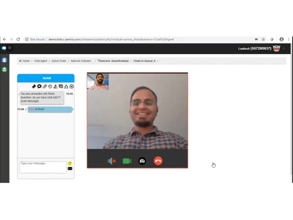This screenshot has height=220, width=293.
Task: Click the chat logo in top-left header
Action: [x=4, y=48]
